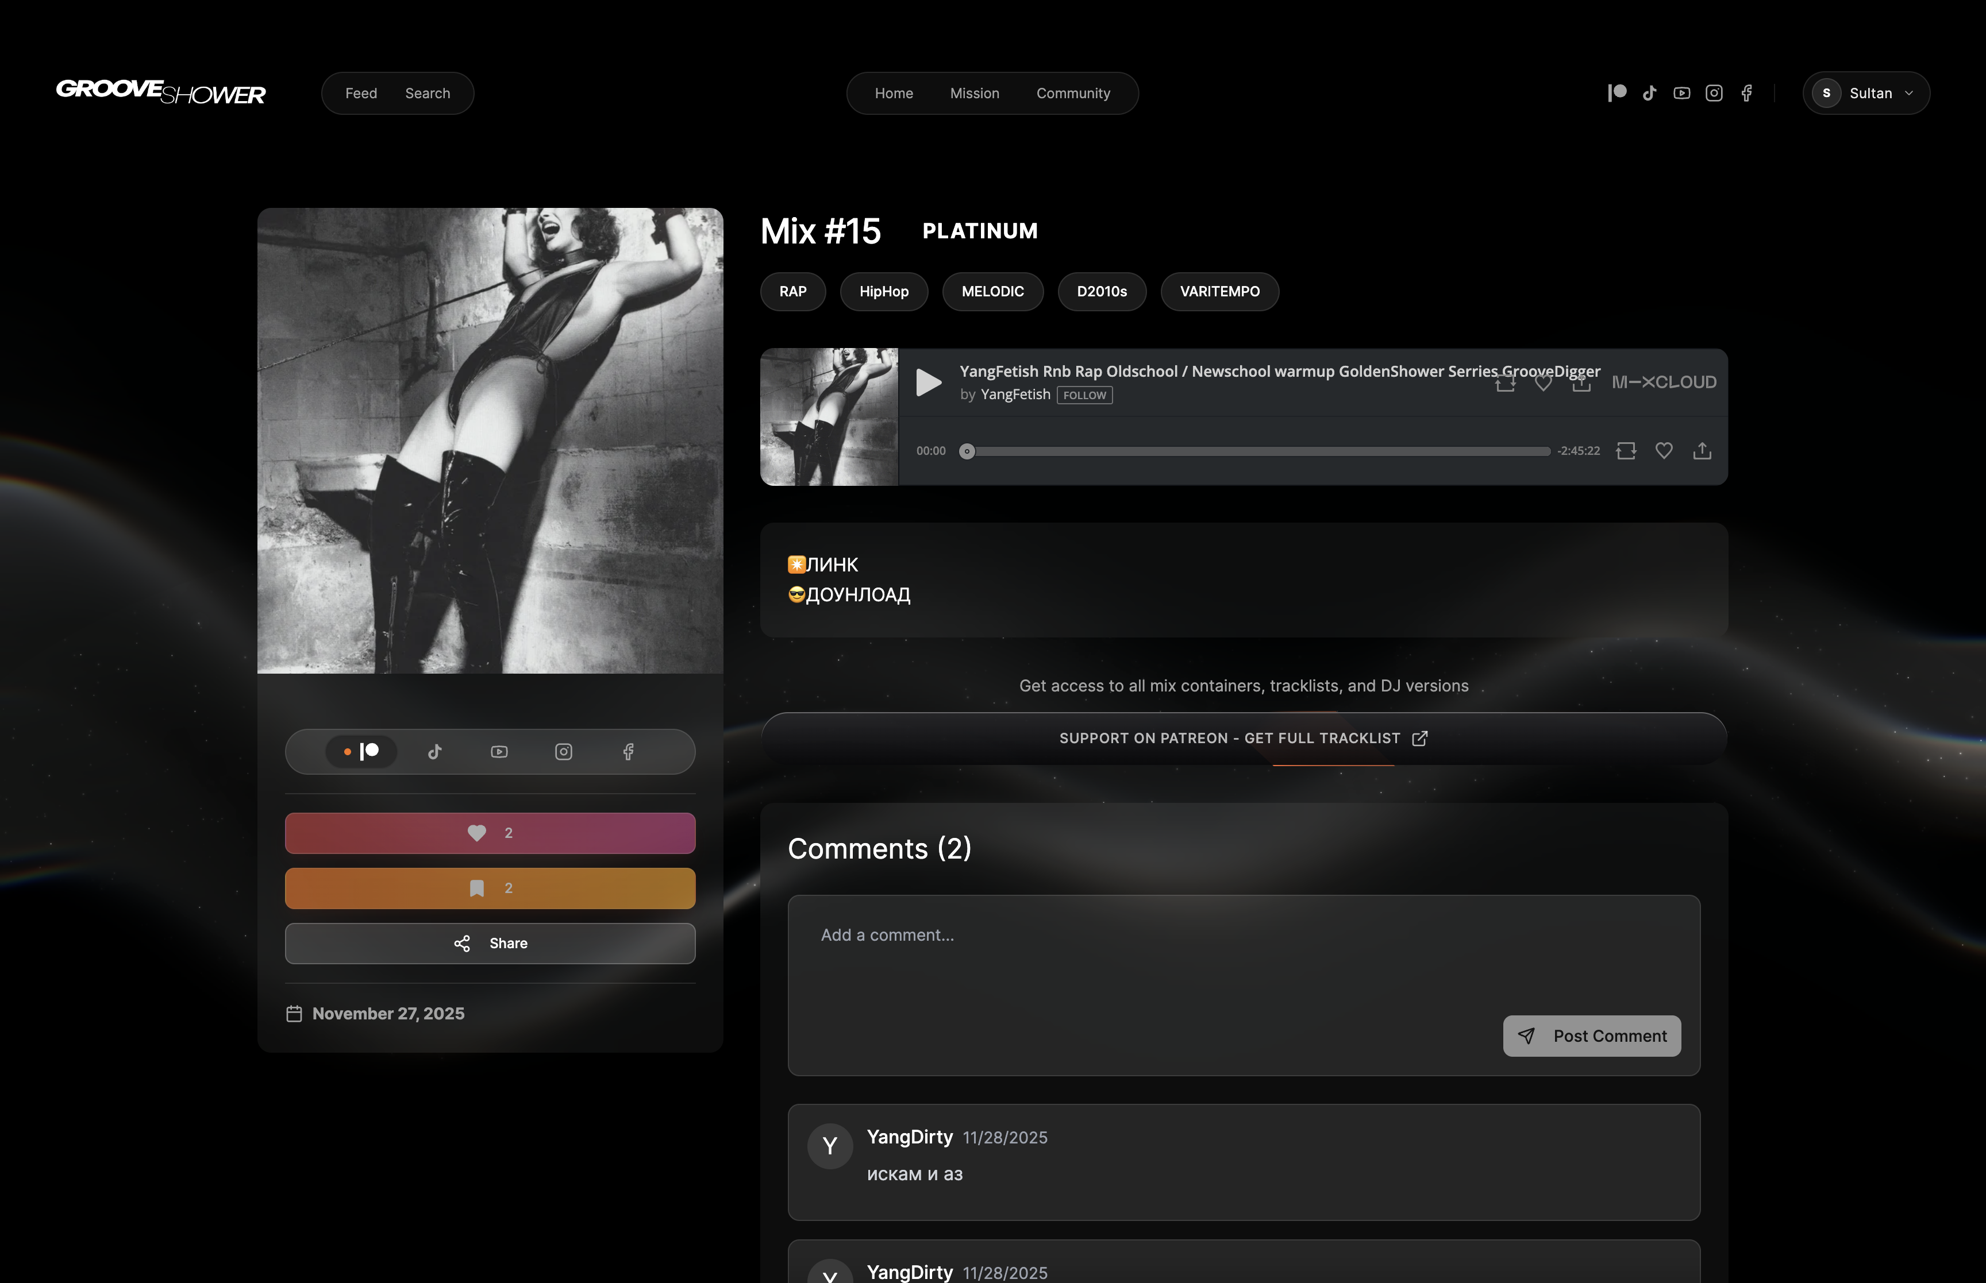
Task: Click the GrooveShower logo
Action: tap(161, 92)
